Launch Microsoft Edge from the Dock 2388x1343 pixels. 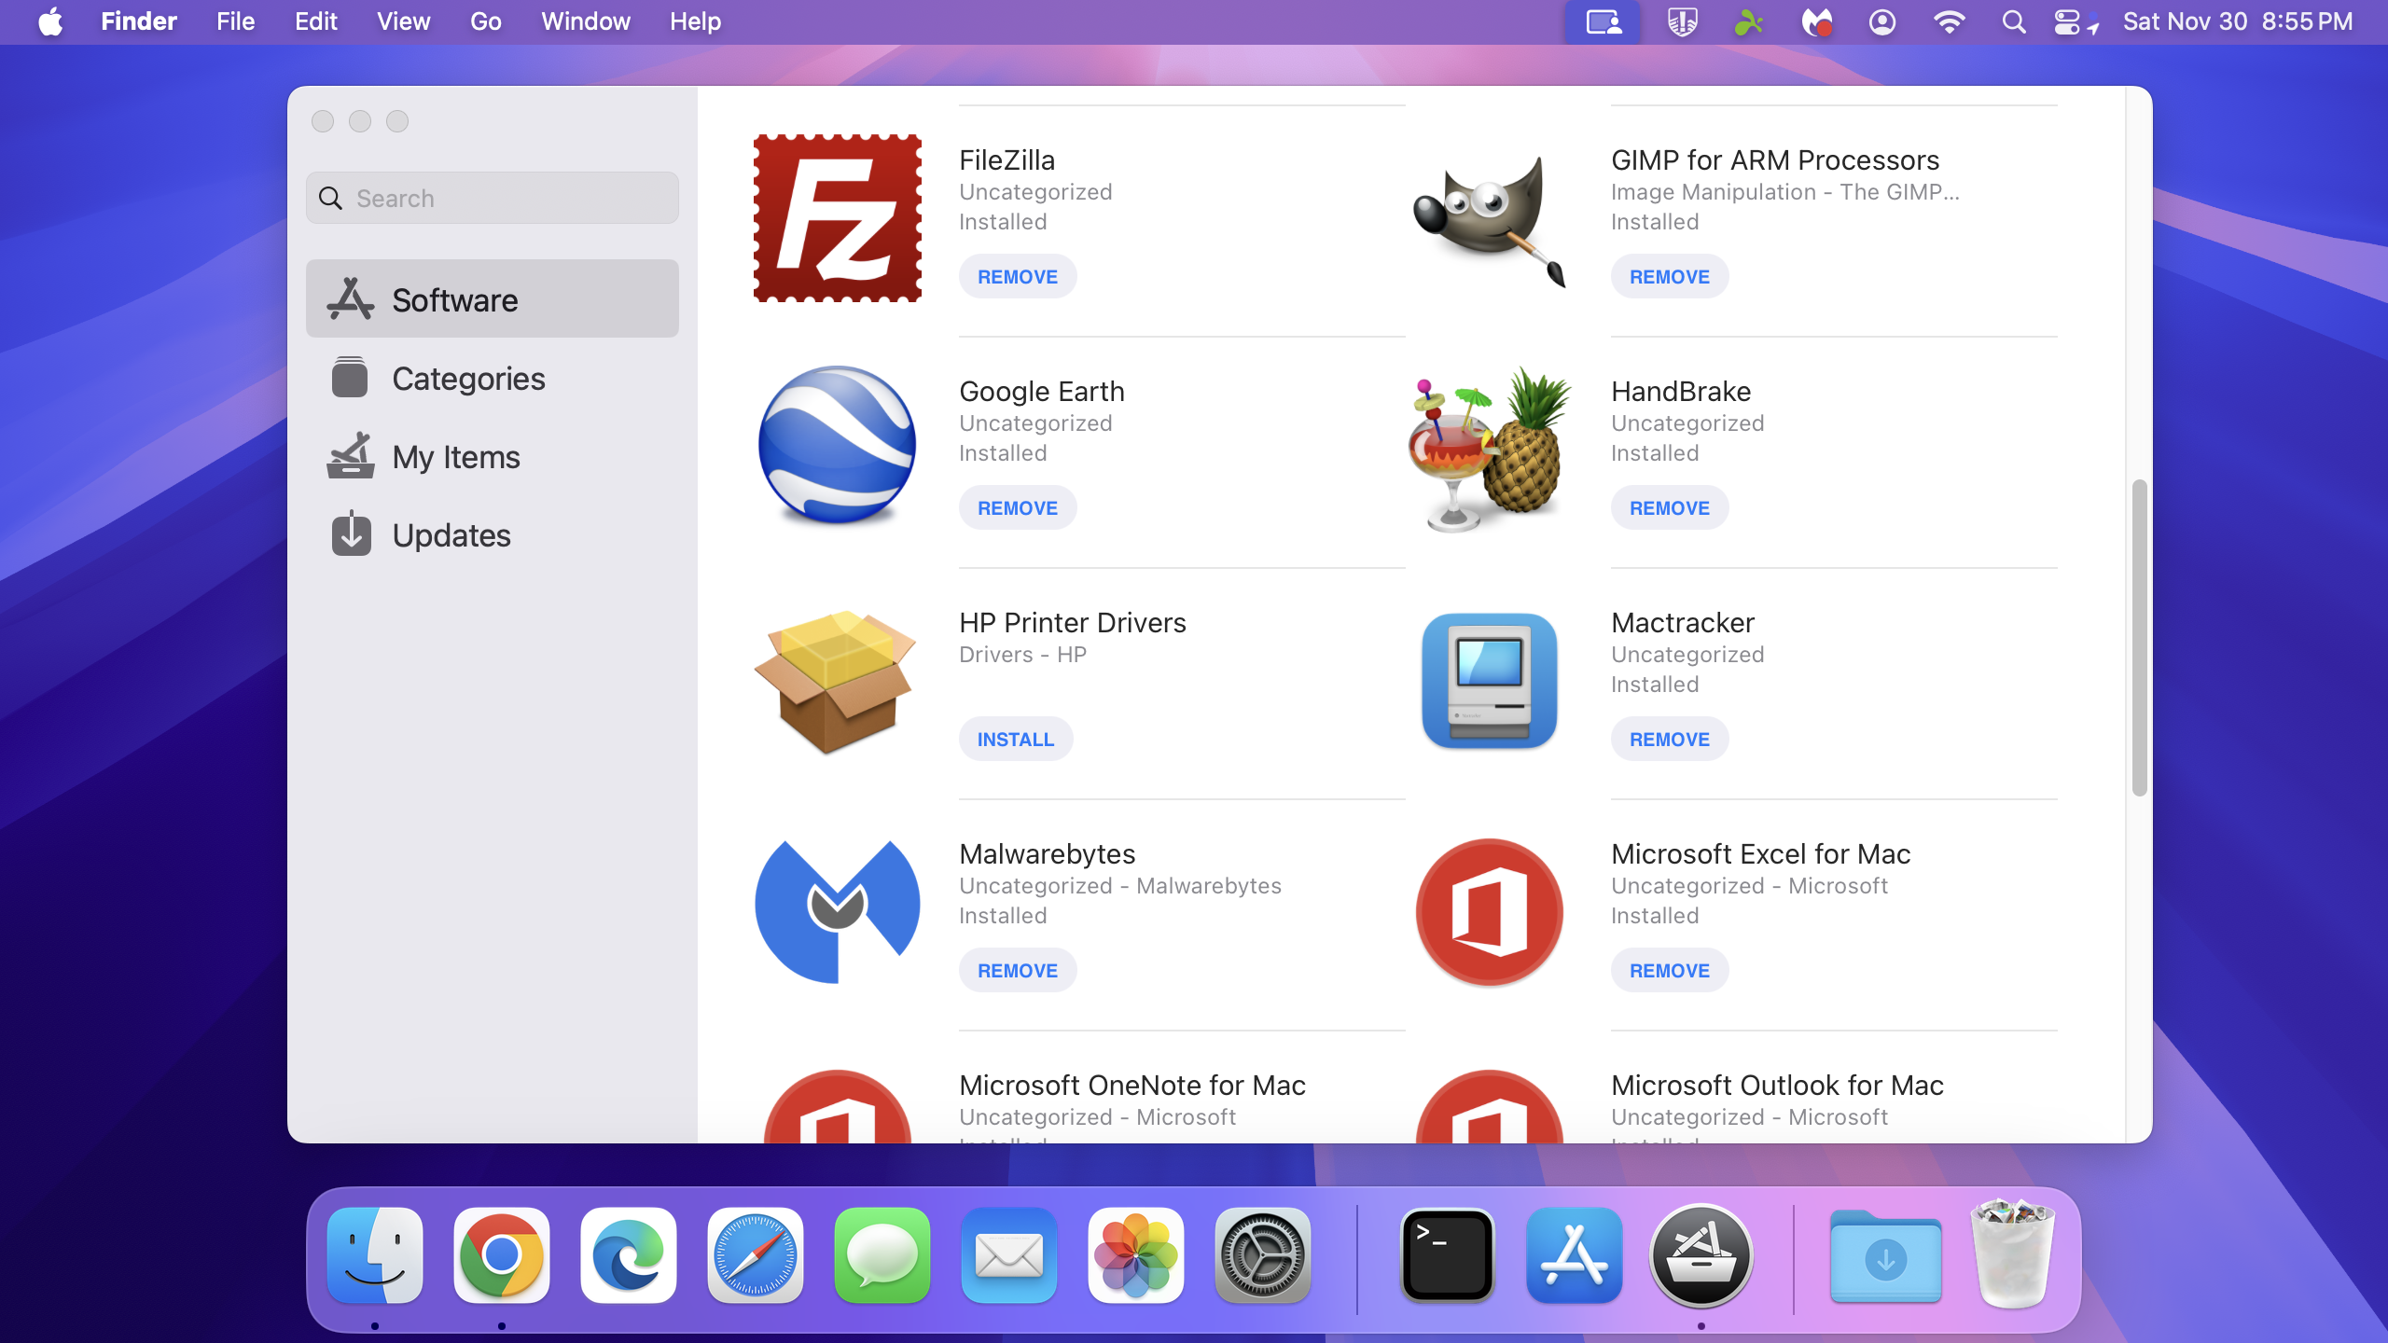(629, 1255)
